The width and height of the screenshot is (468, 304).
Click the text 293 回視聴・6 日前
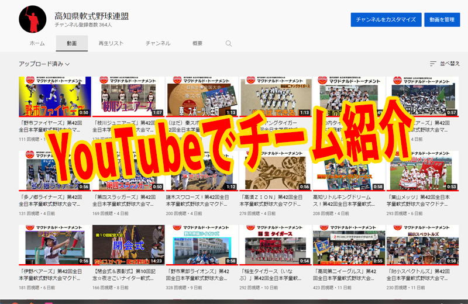(404, 213)
